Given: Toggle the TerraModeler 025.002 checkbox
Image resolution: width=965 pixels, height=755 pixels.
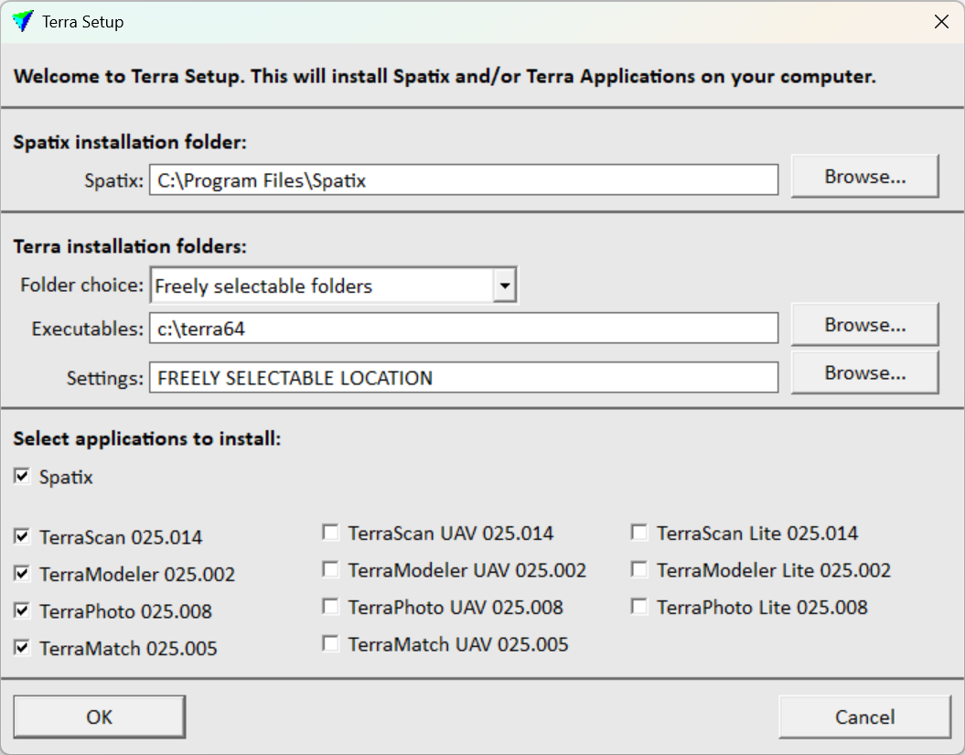Looking at the screenshot, I should (22, 574).
